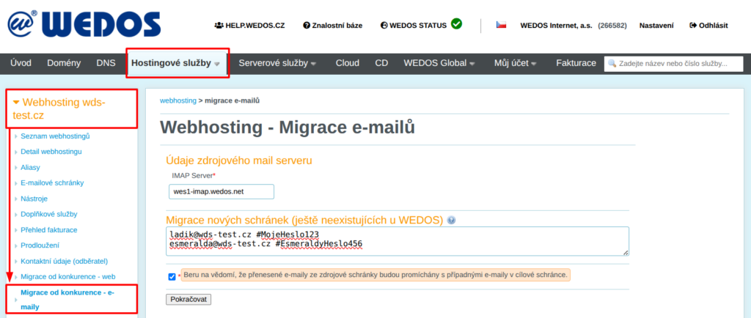Screen dimensions: 751x318
Task: Click the green WEDOS status checkmark icon
Action: point(456,24)
